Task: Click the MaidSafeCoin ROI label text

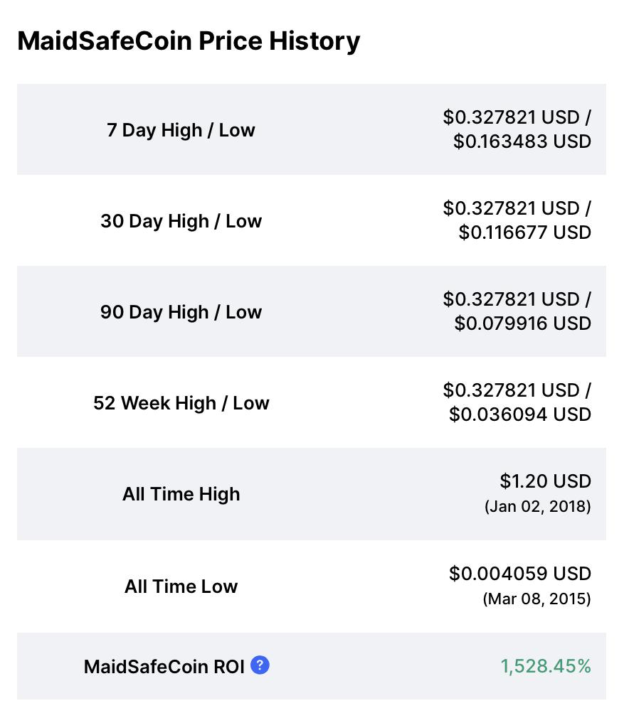Action: click(x=164, y=667)
